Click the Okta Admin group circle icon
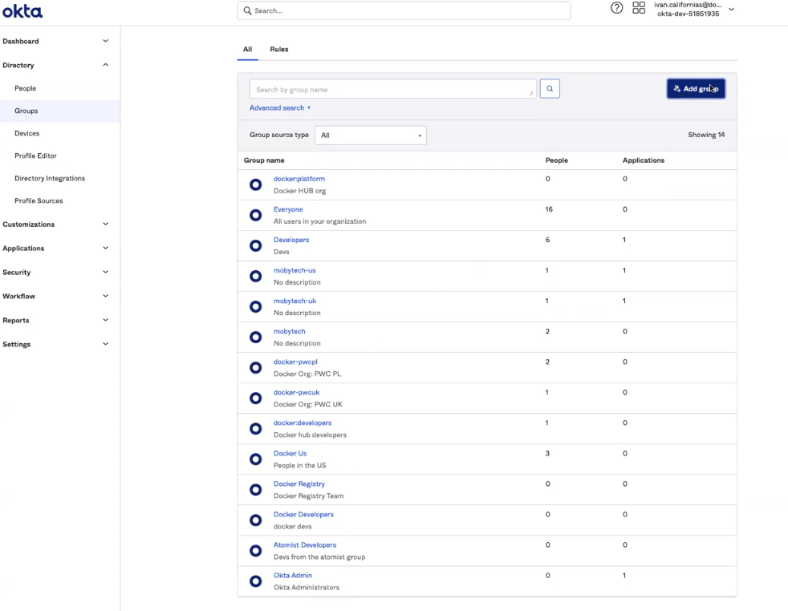The width and height of the screenshot is (788, 611). click(x=256, y=581)
